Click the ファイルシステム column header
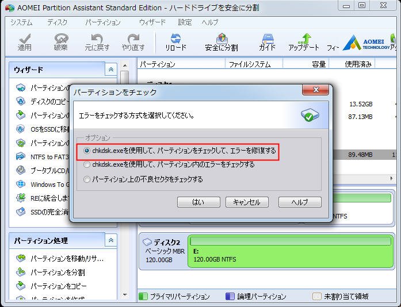Viewport: 401px width, 307px height. point(254,64)
